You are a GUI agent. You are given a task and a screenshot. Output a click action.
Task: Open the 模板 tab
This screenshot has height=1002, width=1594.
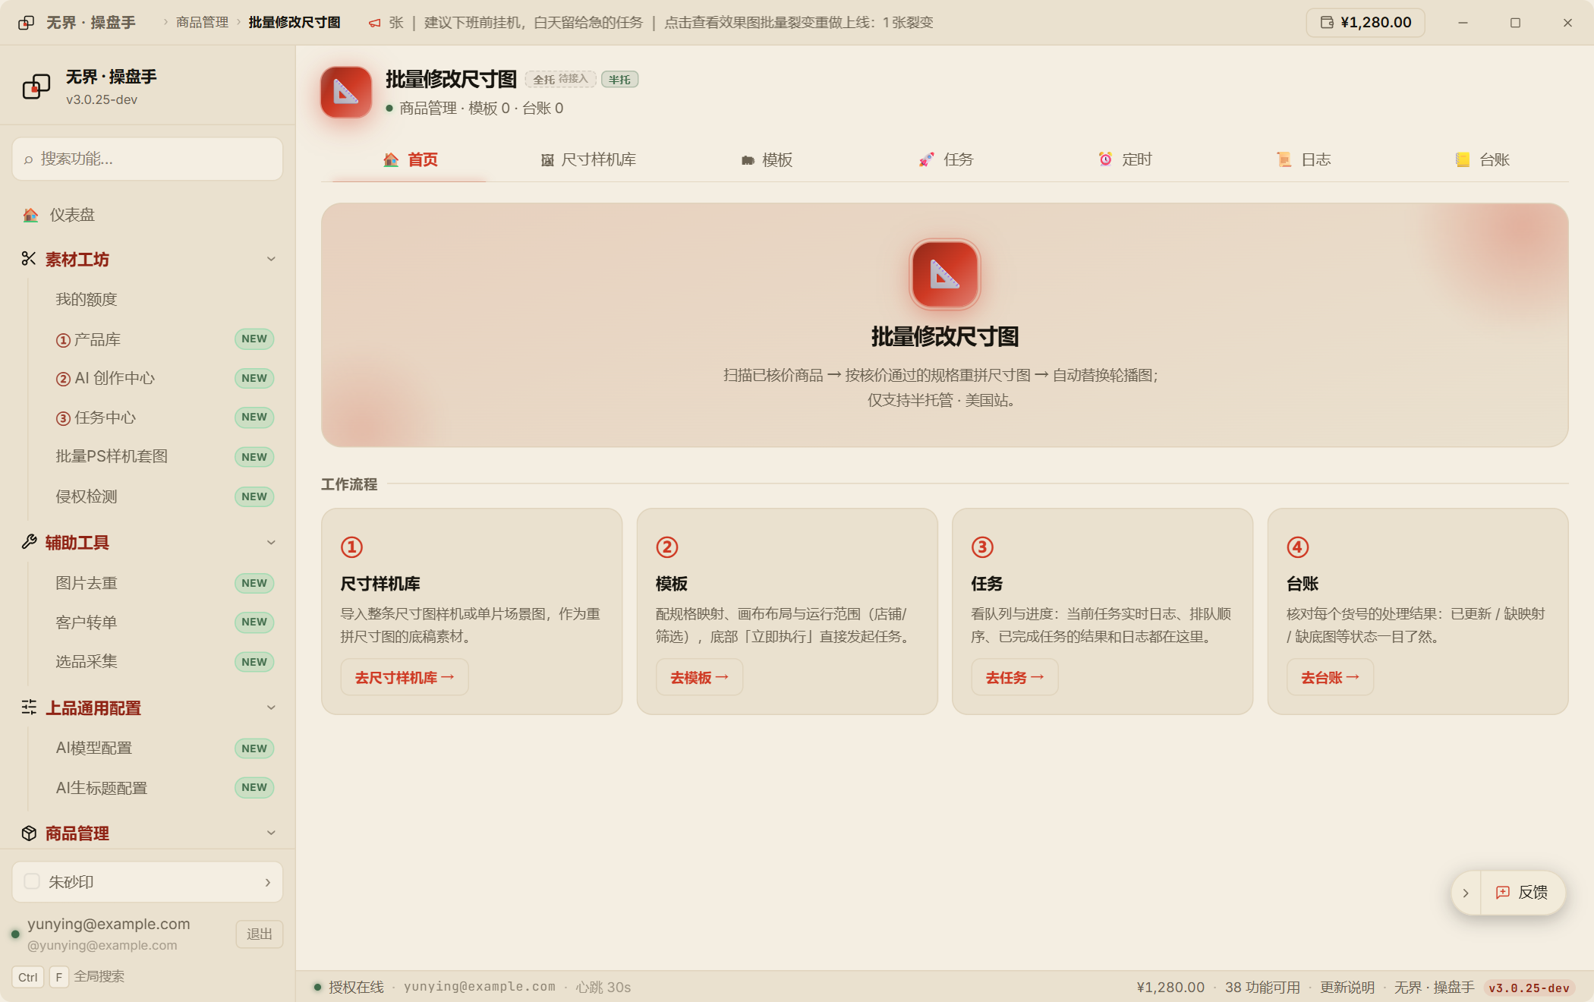767,159
